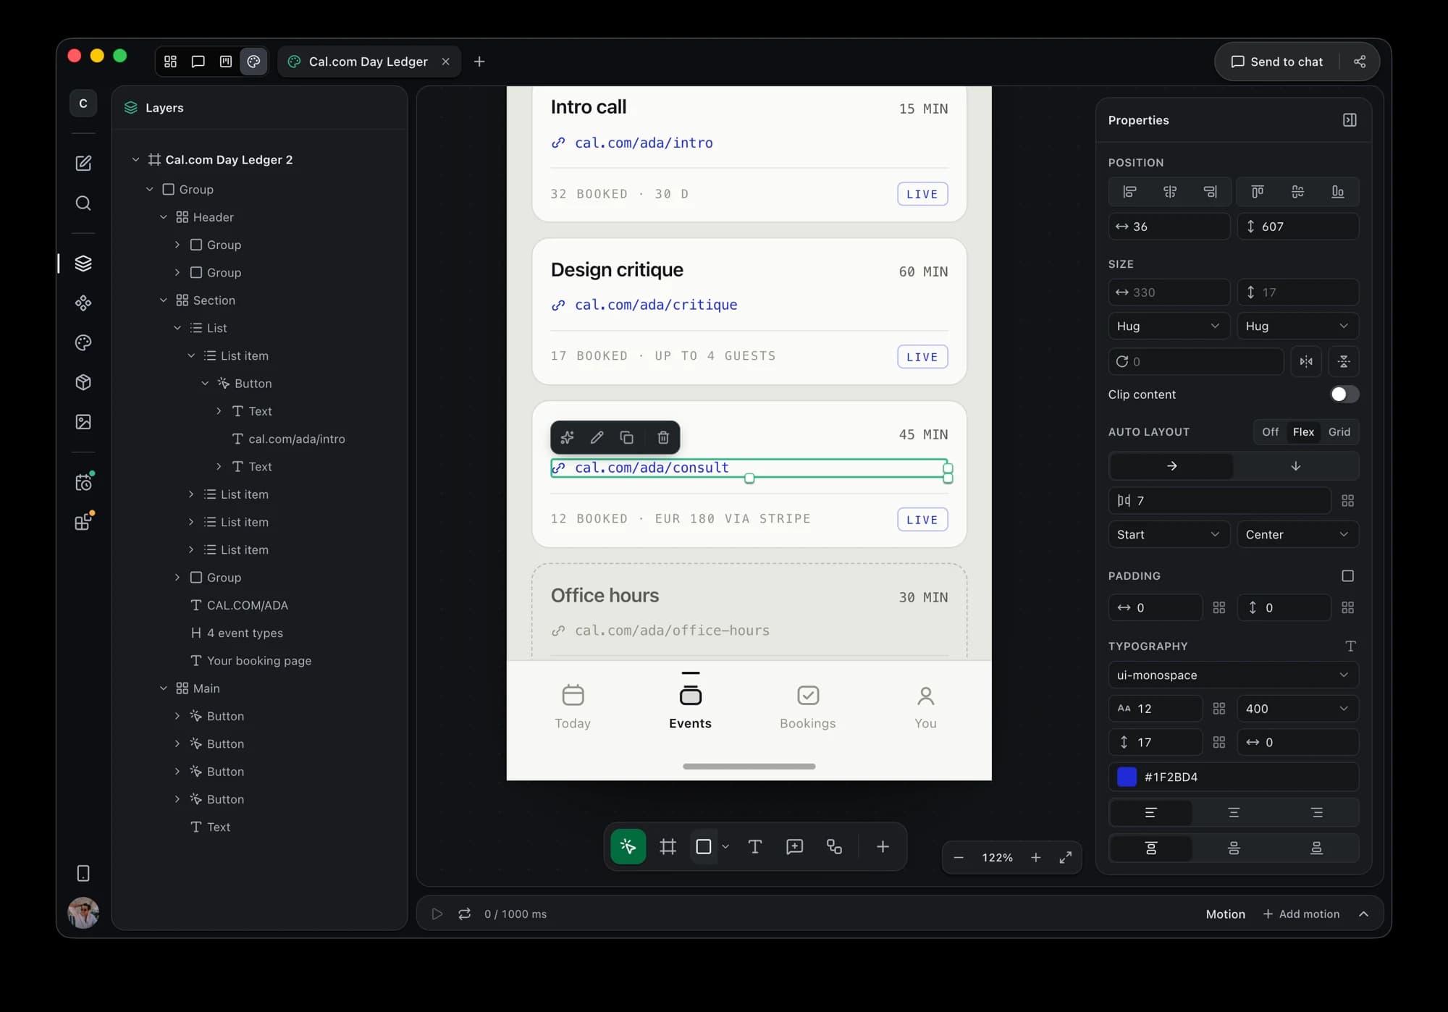Open the You tab in the app mockup
Image resolution: width=1448 pixels, height=1012 pixels.
pos(925,707)
